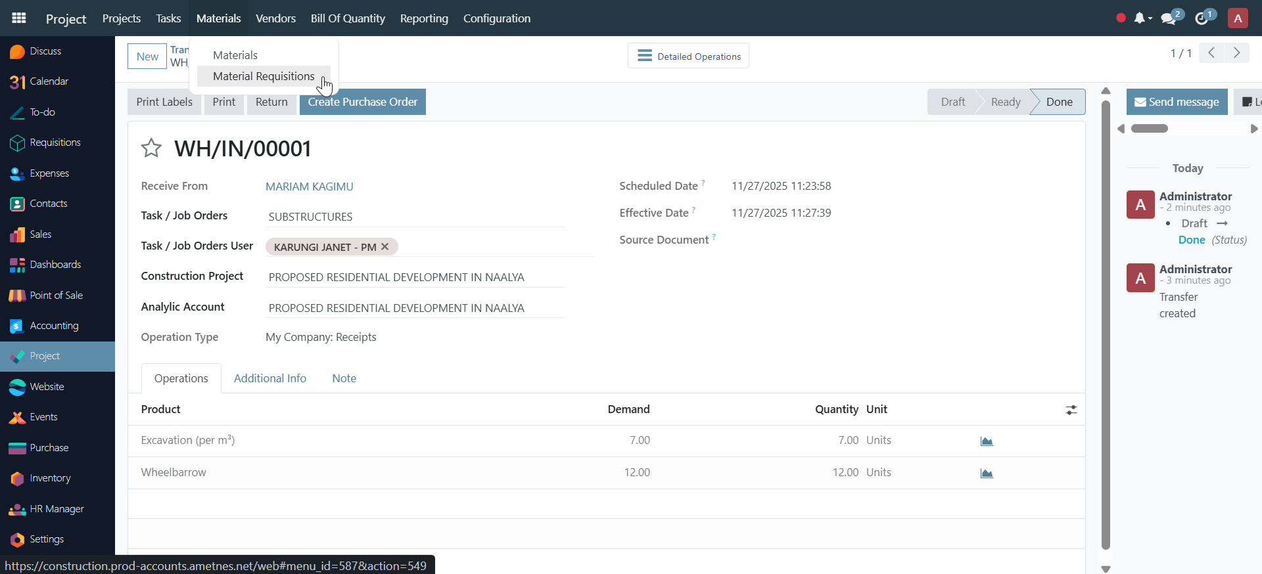The height and width of the screenshot is (574, 1262).
Task: Open the activities clock icon
Action: 1202,18
